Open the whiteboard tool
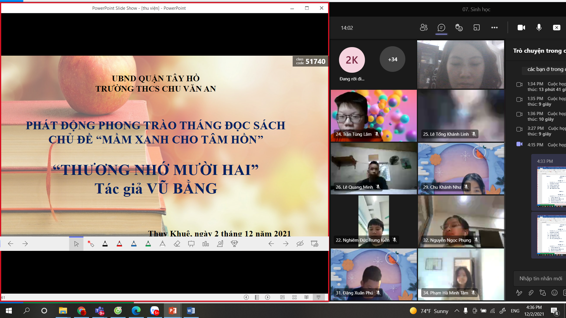This screenshot has width=566, height=318. pos(191,244)
